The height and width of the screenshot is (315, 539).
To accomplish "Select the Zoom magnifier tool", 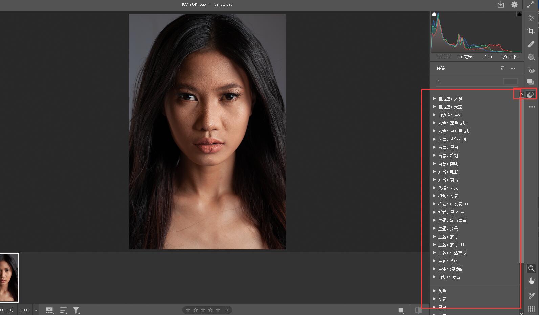I will click(x=531, y=269).
